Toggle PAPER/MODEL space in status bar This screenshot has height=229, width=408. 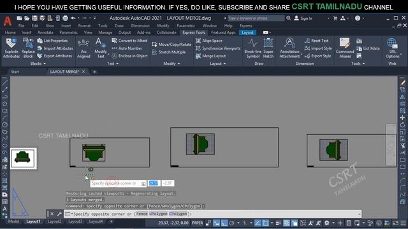tap(197, 223)
